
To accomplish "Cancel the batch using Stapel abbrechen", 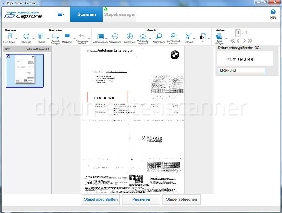I will [181, 199].
